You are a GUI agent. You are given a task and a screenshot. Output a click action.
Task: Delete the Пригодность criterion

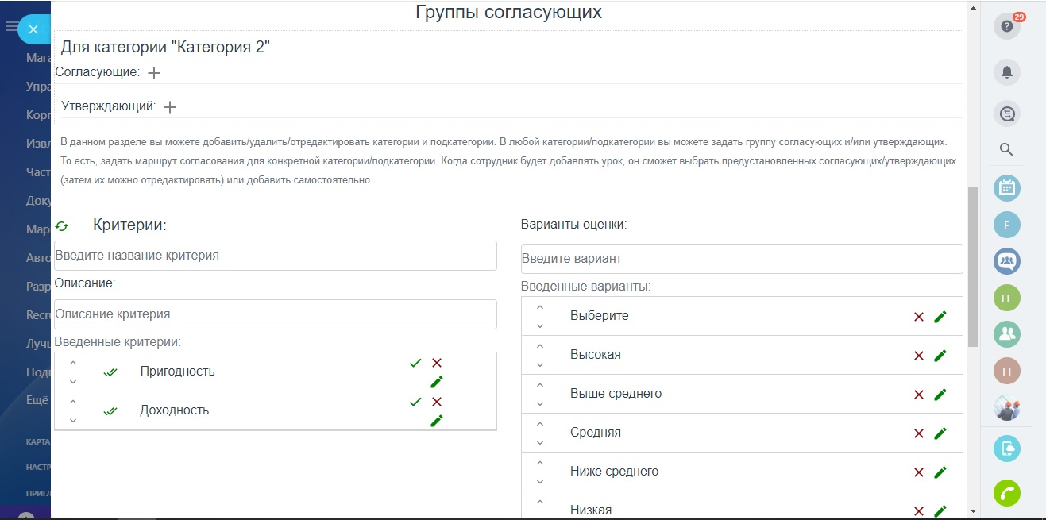coord(436,363)
